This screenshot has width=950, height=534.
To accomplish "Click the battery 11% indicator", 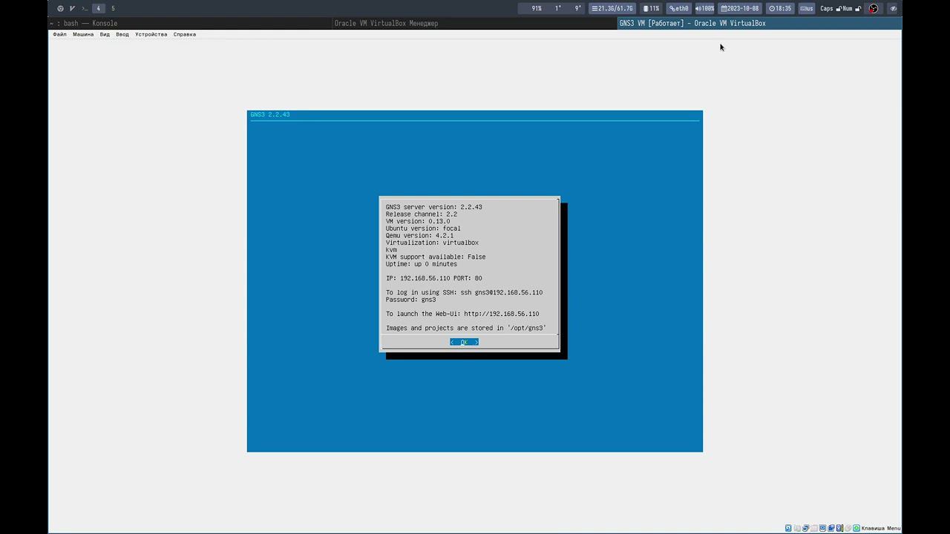I will pos(651,8).
